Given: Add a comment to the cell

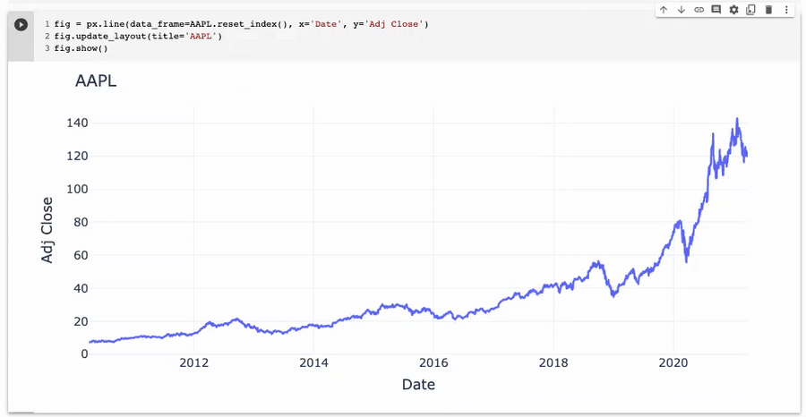Looking at the screenshot, I should pyautogui.click(x=716, y=10).
